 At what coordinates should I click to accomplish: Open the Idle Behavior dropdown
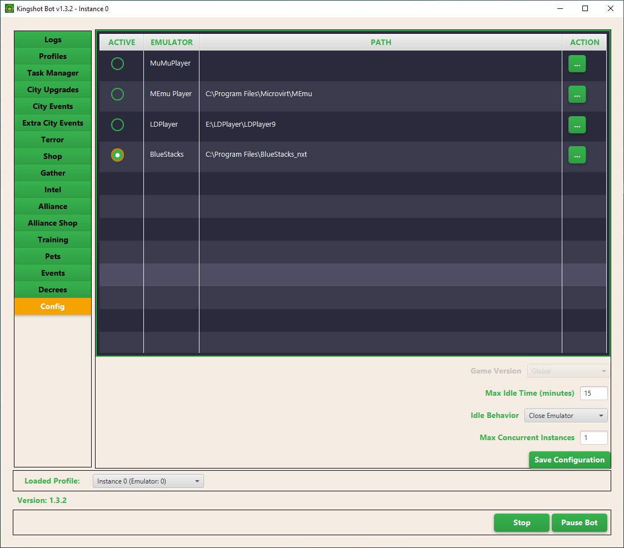[x=566, y=416]
